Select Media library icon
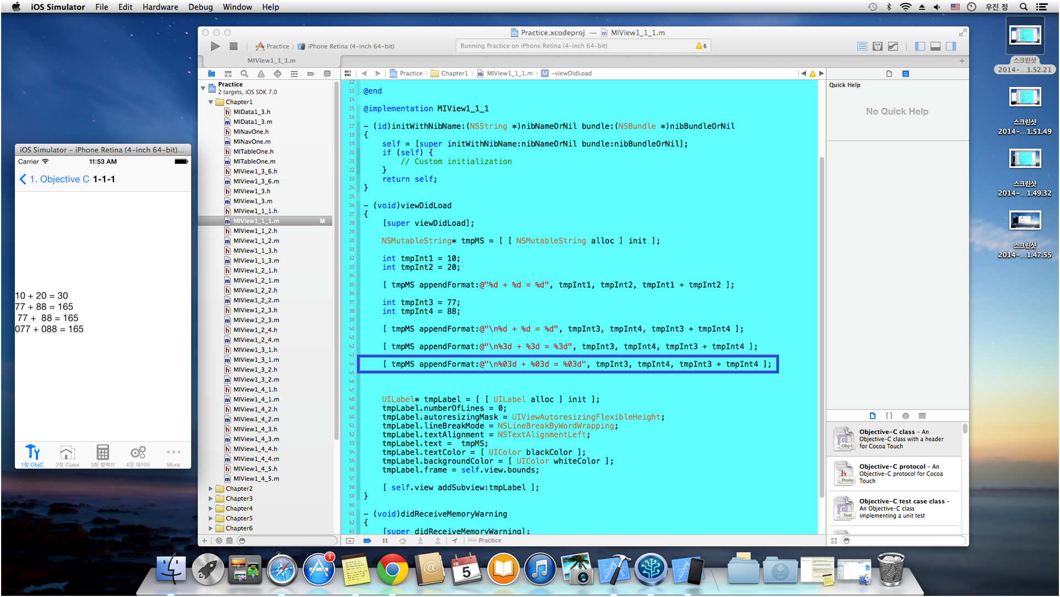This screenshot has width=1060, height=597. click(922, 416)
